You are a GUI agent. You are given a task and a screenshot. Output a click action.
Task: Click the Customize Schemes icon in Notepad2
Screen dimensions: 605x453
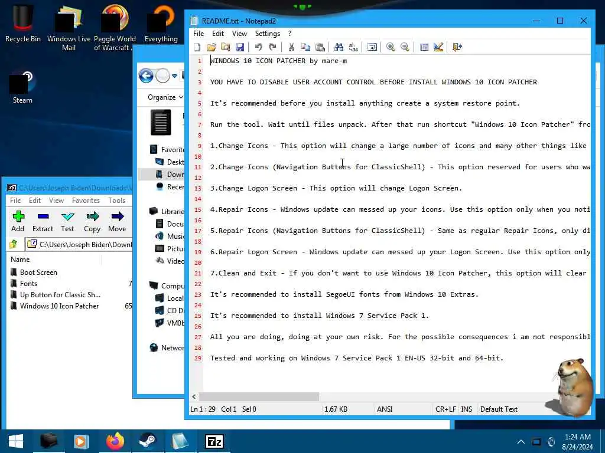(438, 47)
